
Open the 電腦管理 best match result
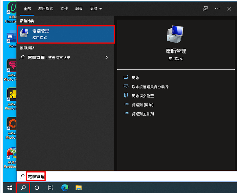tap(66, 34)
